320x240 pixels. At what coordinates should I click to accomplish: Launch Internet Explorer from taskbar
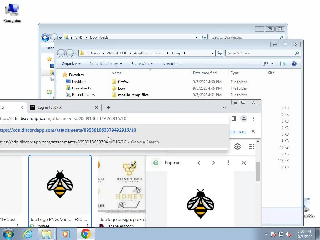pos(28,234)
